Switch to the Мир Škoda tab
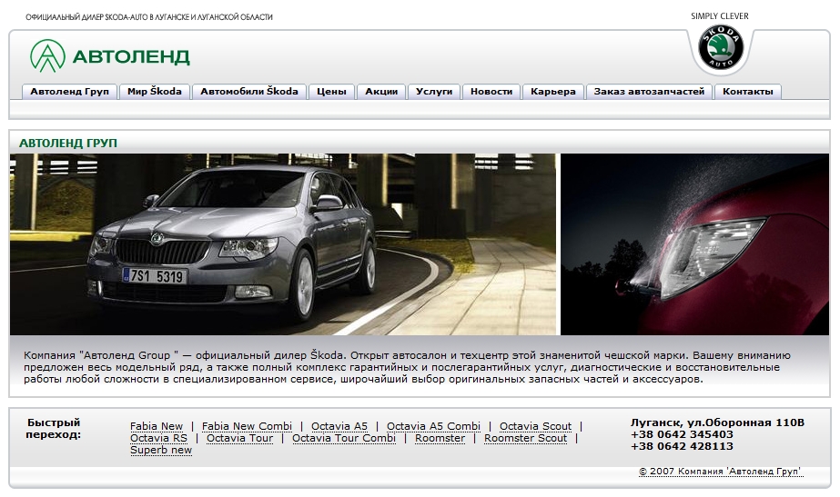Viewport: 840px width, 497px height. [x=155, y=92]
